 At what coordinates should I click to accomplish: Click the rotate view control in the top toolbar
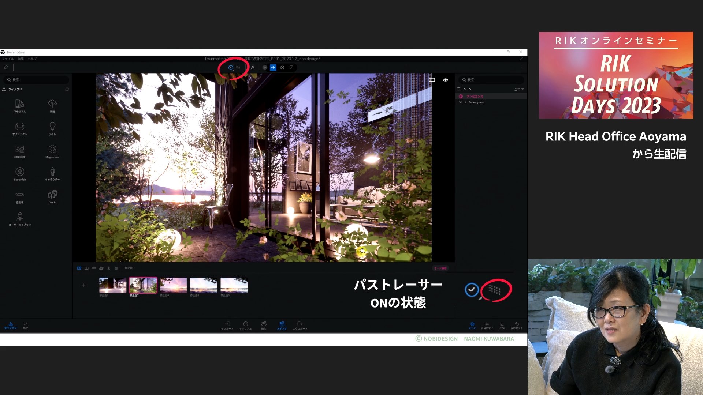[x=282, y=67]
